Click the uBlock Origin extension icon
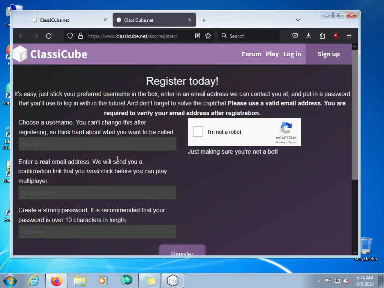Image resolution: width=384 pixels, height=288 pixels. click(336, 36)
